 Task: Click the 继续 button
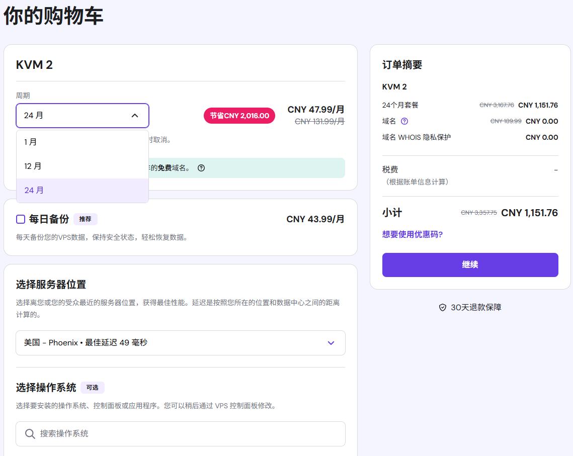click(x=470, y=265)
